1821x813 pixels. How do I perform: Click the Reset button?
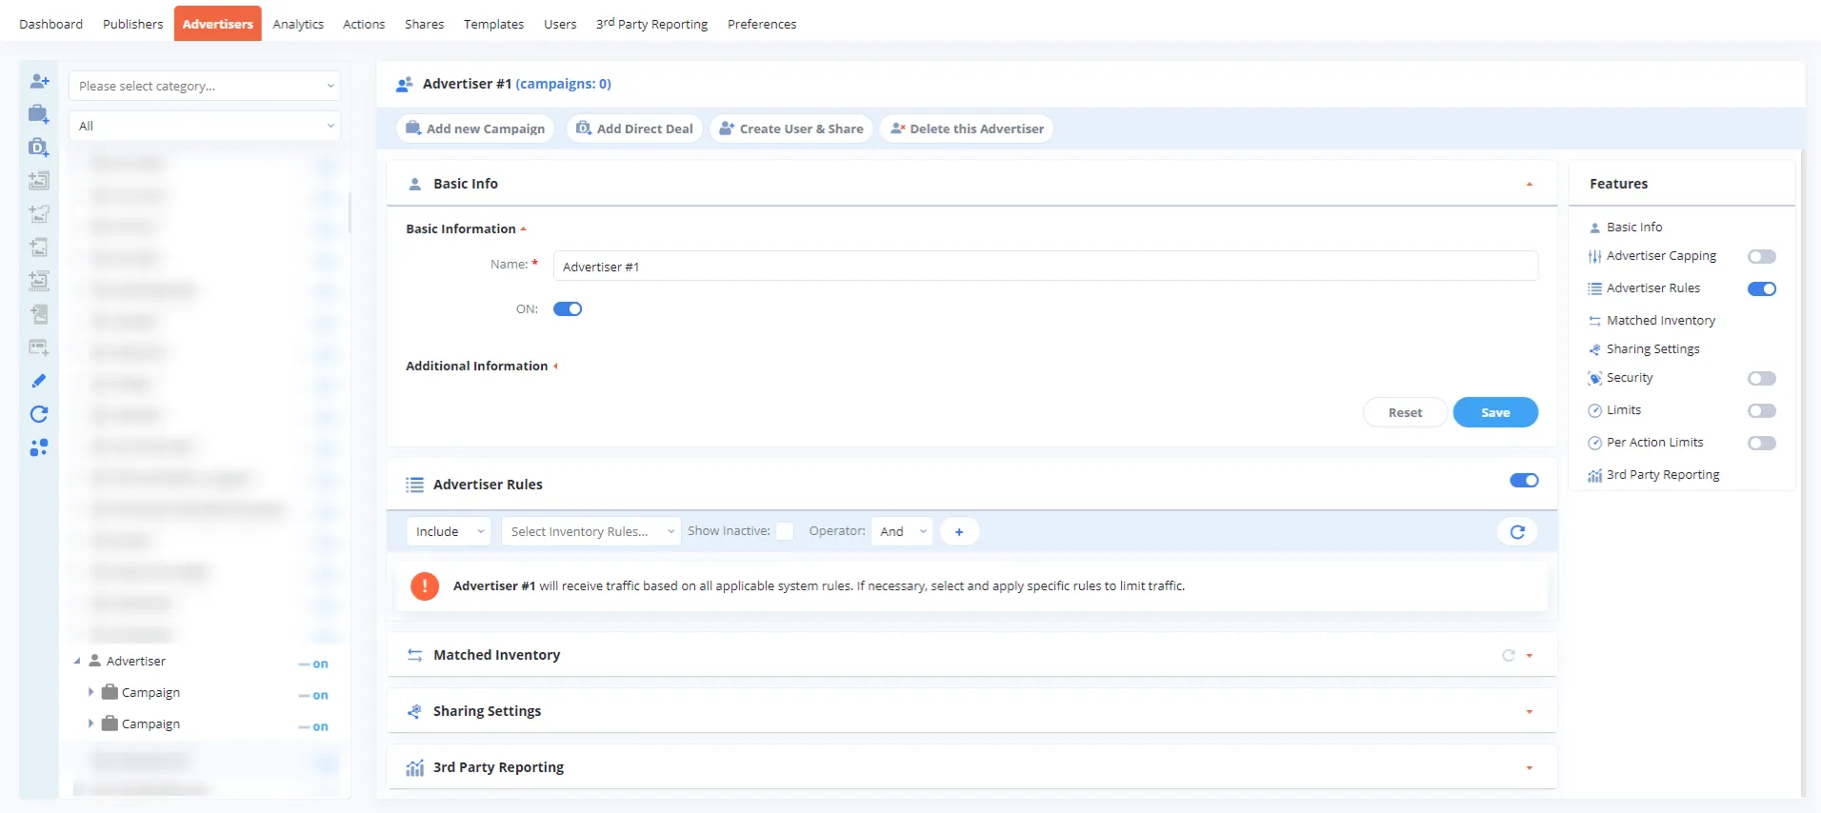1405,412
